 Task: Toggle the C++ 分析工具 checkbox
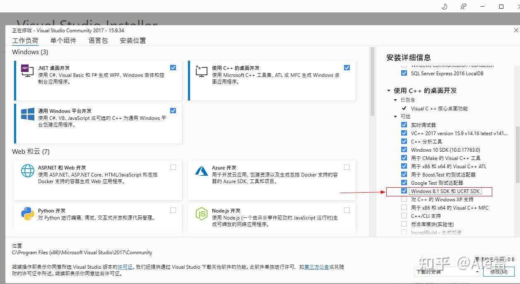coord(404,141)
